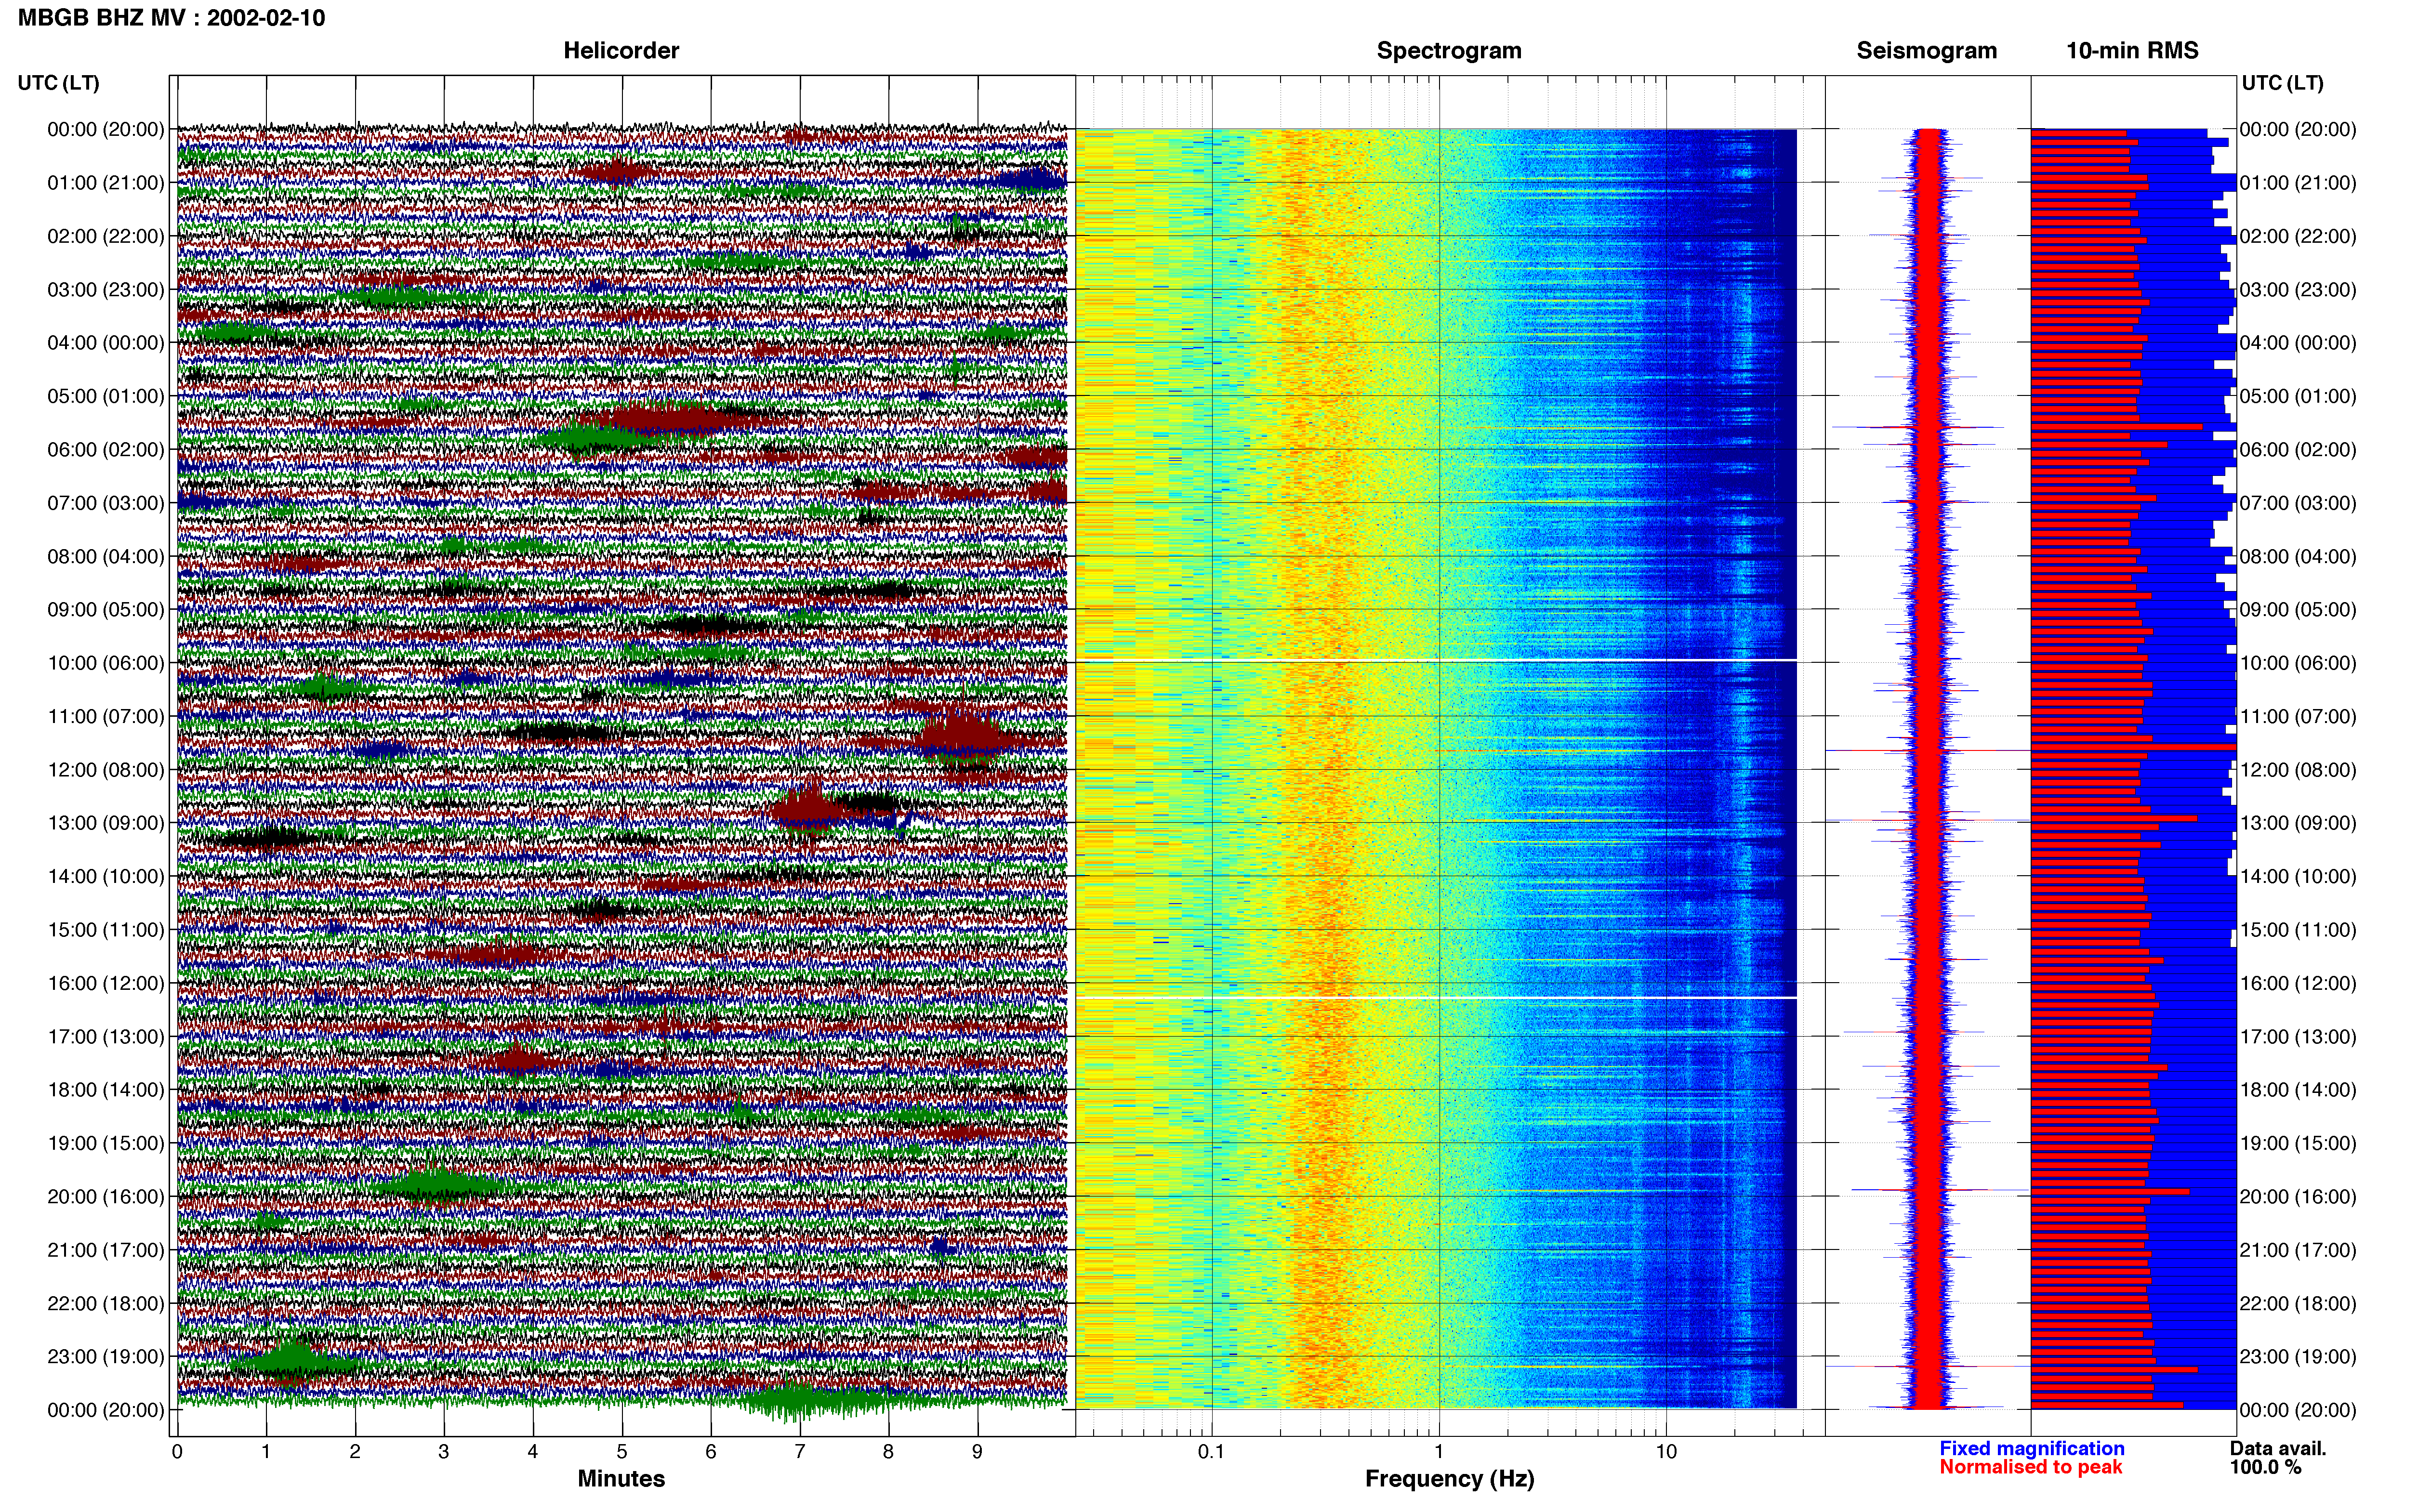Click the left '01:00 (21:00)' time label

pyautogui.click(x=106, y=183)
